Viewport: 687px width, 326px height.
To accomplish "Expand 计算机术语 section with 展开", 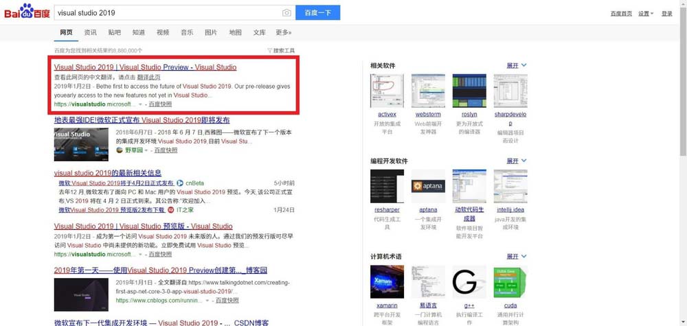I will (517, 257).
